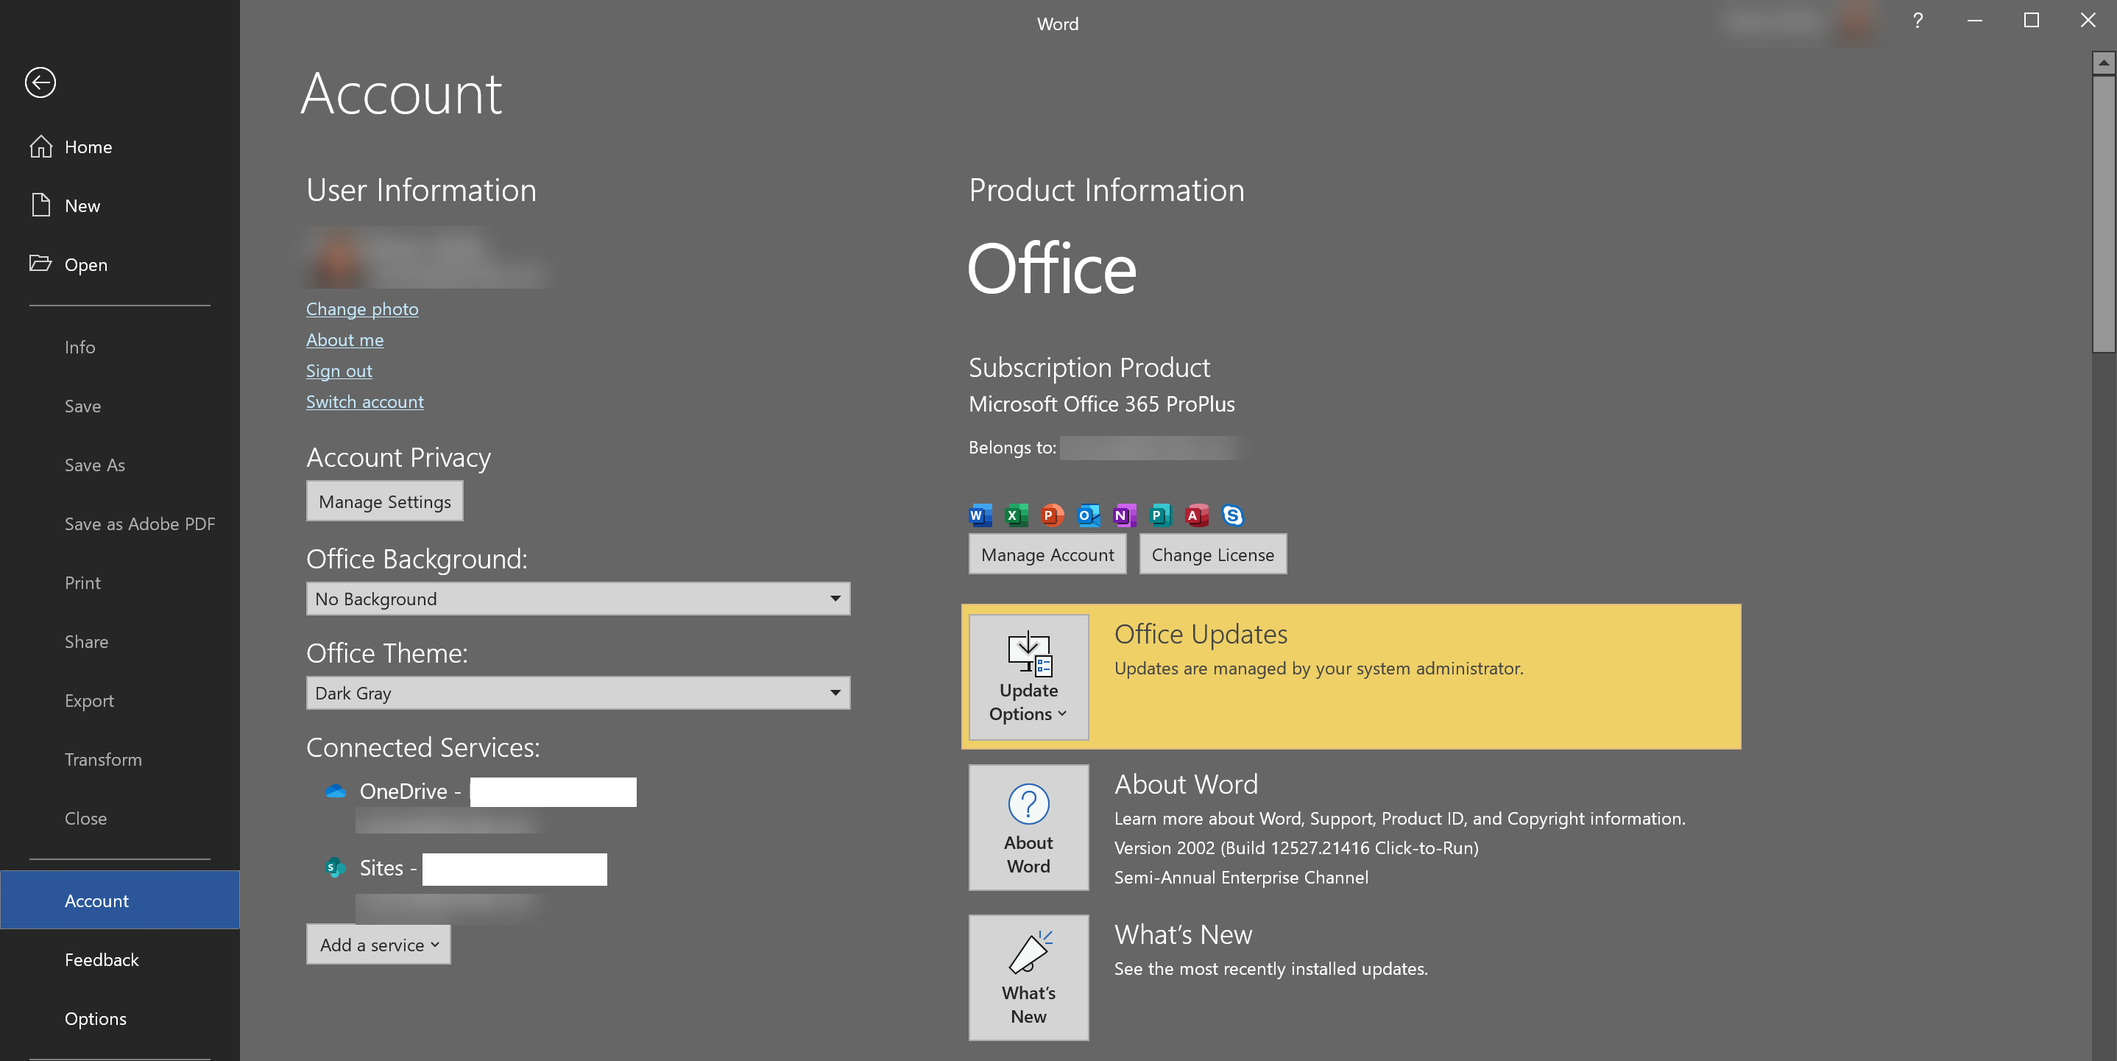2117x1061 pixels.
Task: Click the Excel app icon
Action: 1017,515
